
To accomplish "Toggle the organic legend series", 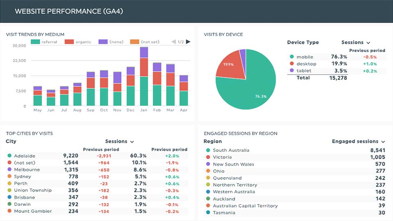I will [x=78, y=42].
